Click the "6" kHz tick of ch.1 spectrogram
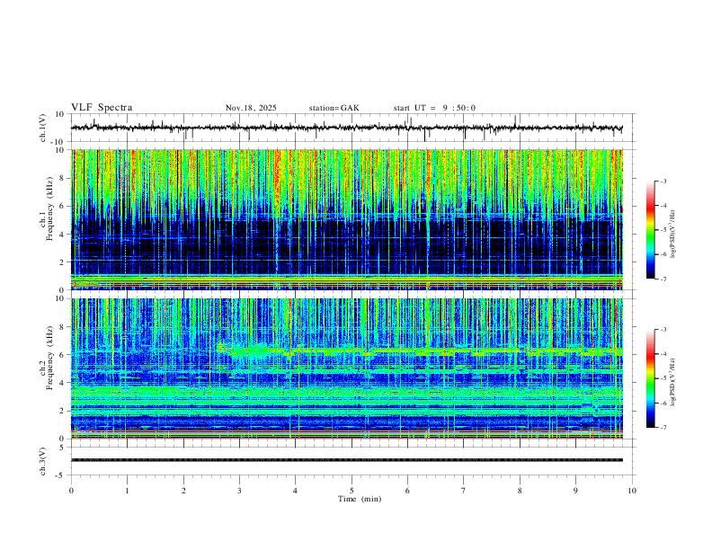Screen dimensions: 712x550 63,206
